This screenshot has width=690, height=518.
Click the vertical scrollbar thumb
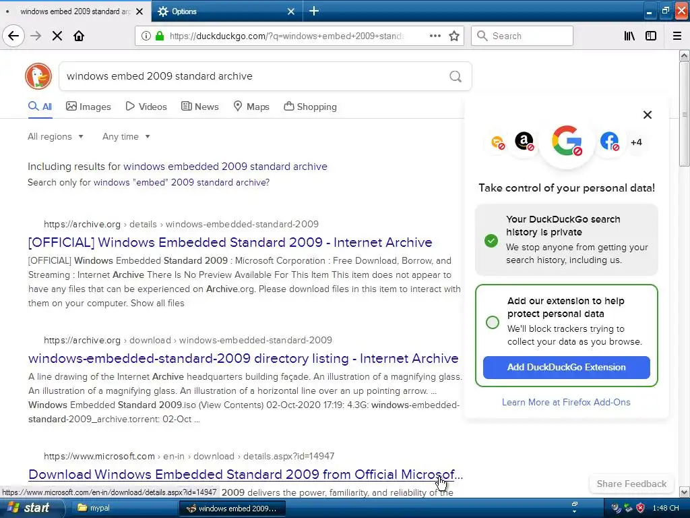click(x=684, y=114)
